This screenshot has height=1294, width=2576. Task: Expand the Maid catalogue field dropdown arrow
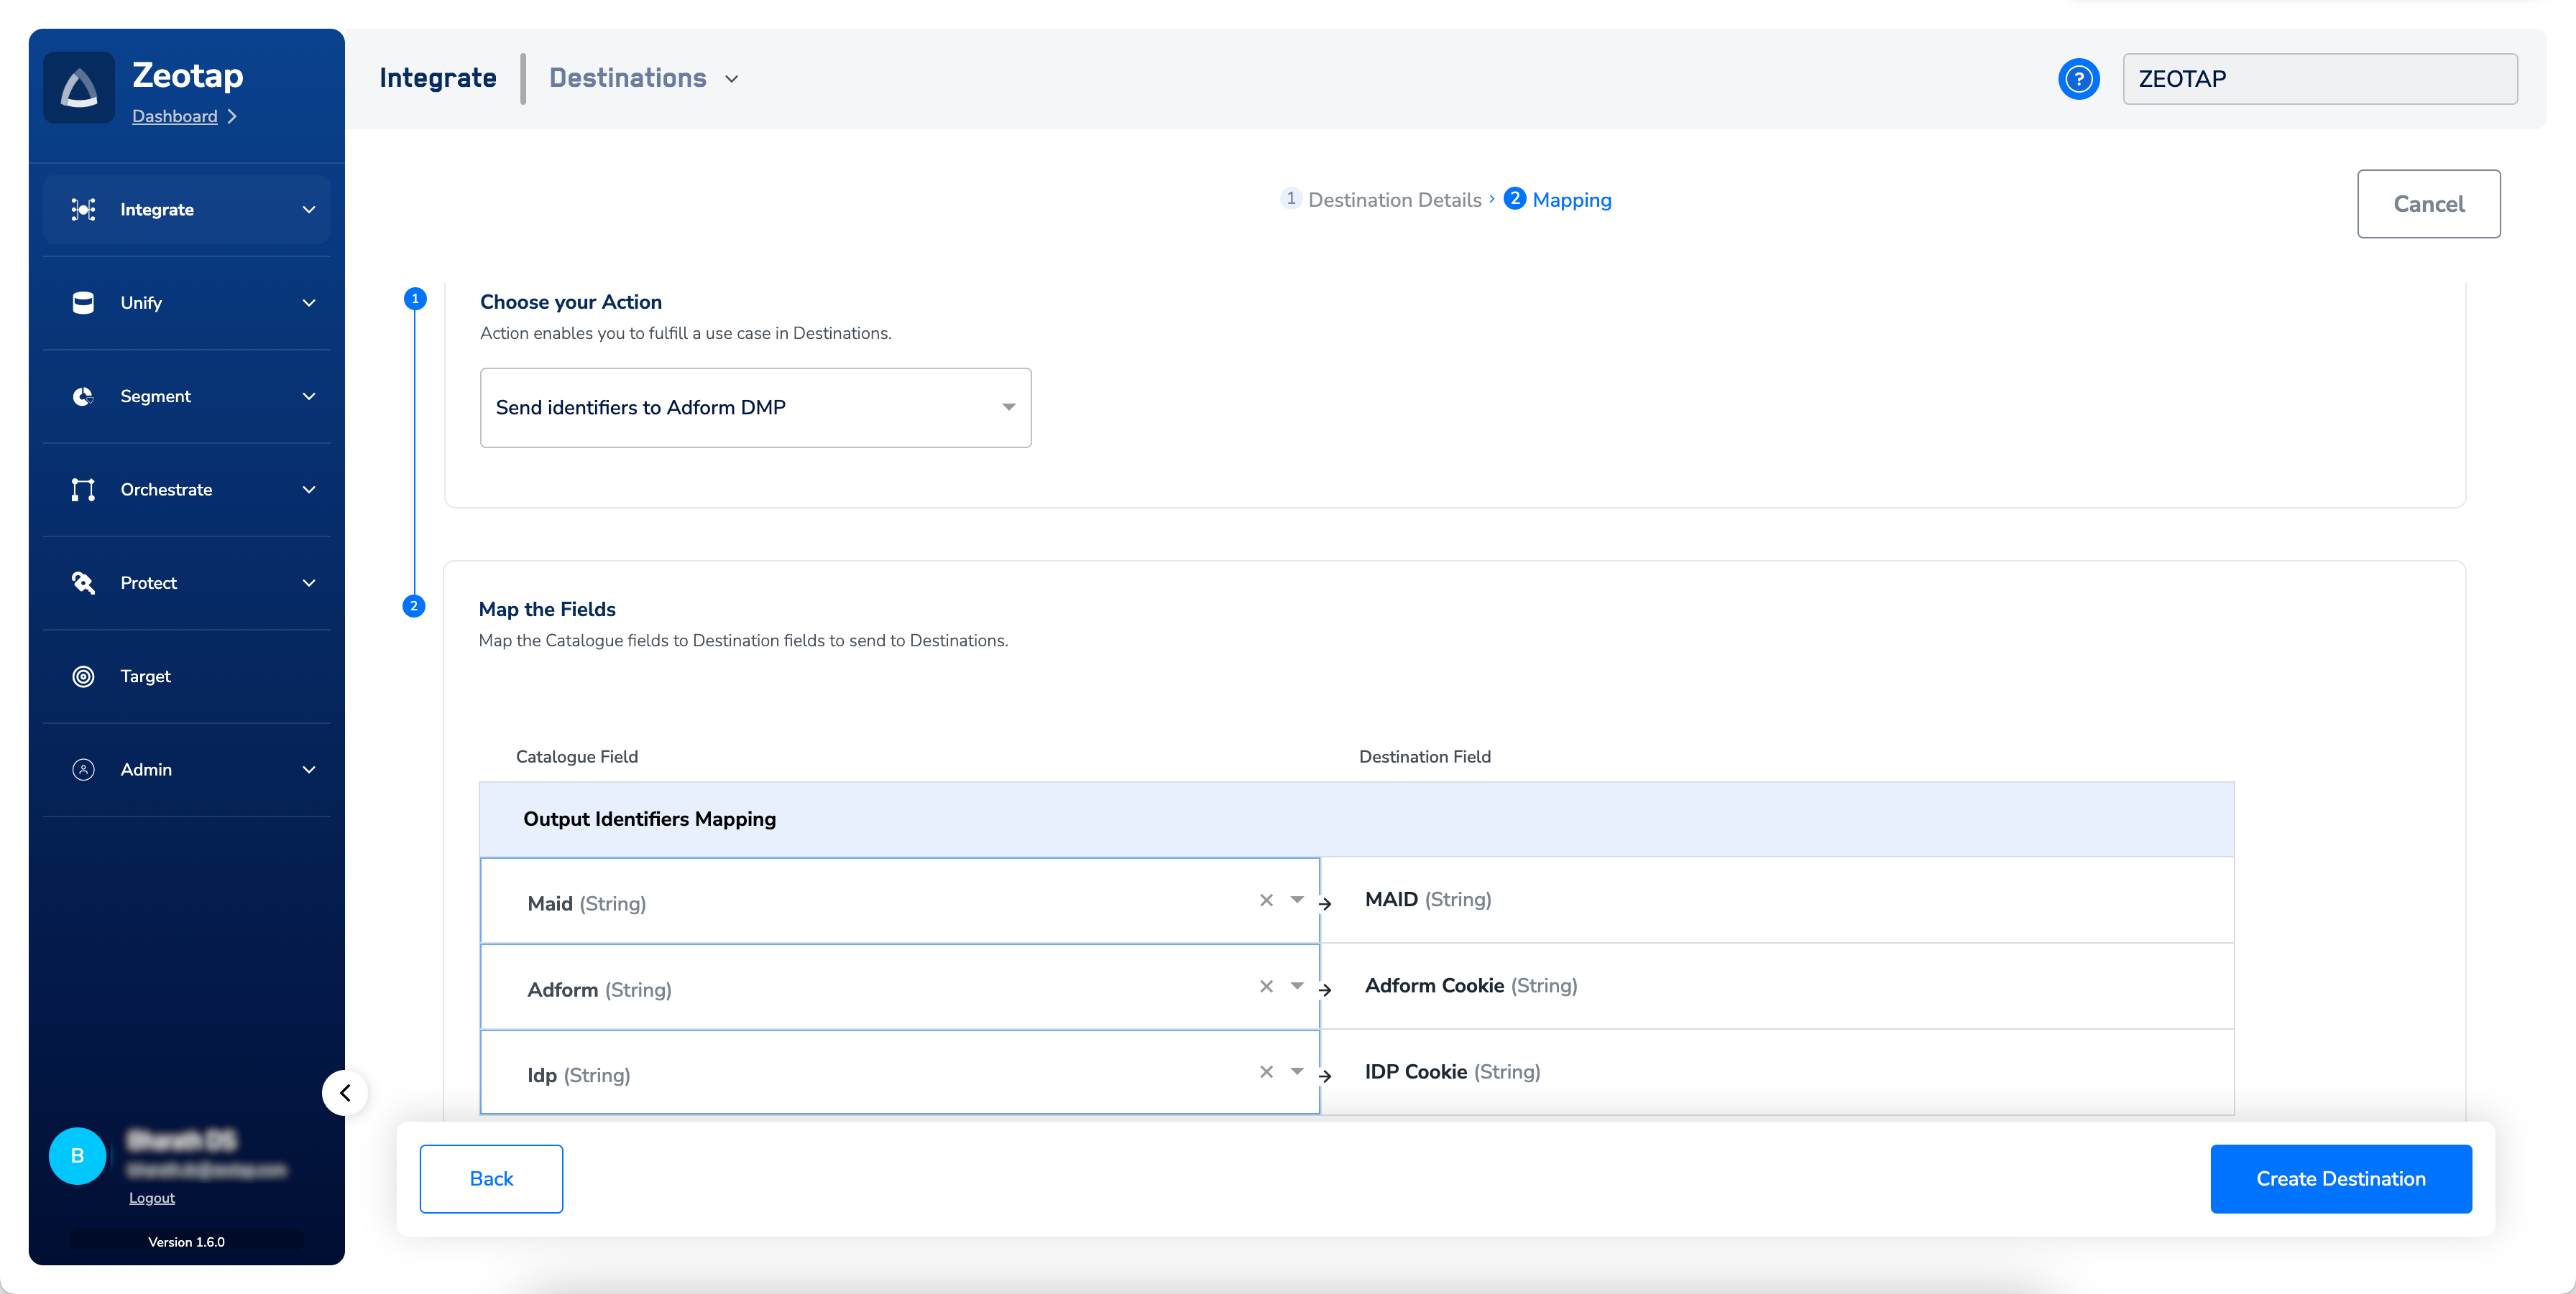(1297, 900)
